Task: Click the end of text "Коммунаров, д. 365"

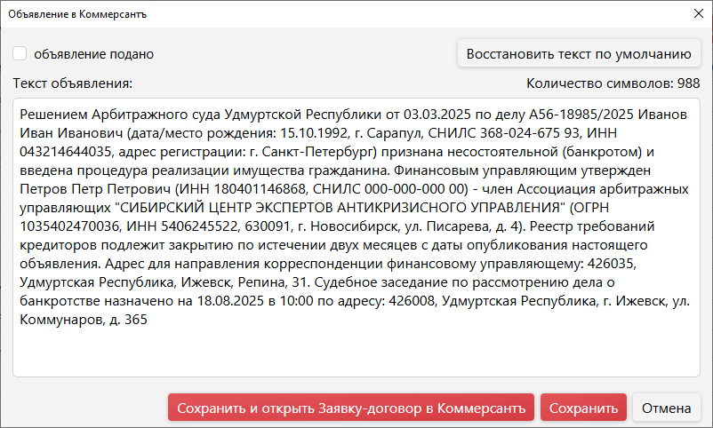Action: pyautogui.click(x=147, y=319)
